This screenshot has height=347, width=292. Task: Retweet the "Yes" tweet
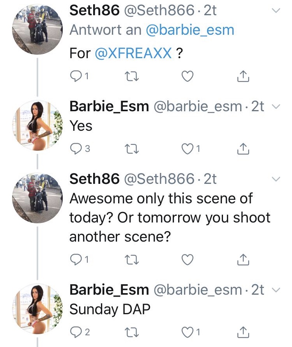(x=131, y=148)
